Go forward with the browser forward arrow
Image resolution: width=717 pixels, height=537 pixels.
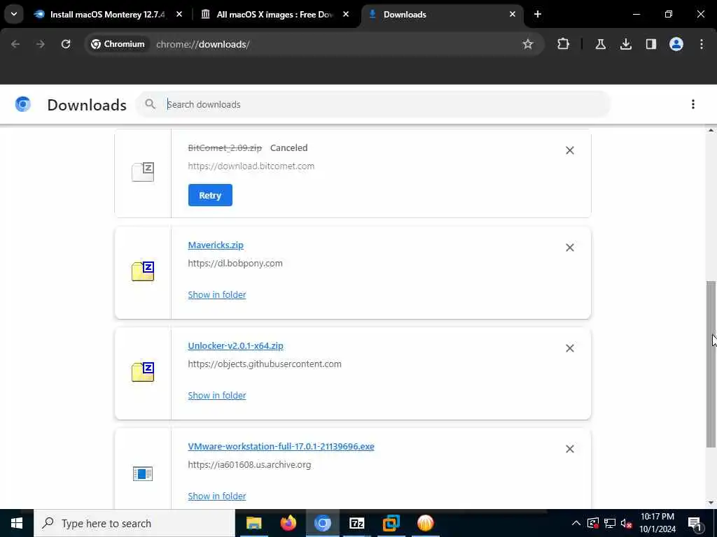41,44
